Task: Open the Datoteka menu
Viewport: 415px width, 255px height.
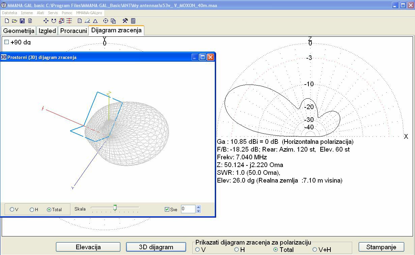Action: [x=9, y=13]
